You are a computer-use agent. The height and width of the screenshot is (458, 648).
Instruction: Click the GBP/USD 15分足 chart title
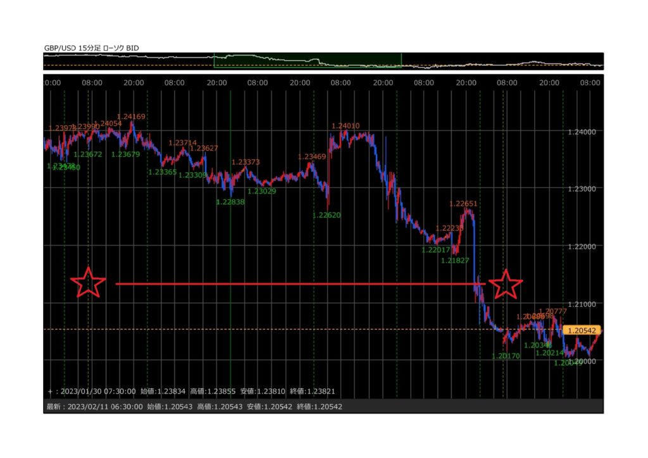point(92,47)
